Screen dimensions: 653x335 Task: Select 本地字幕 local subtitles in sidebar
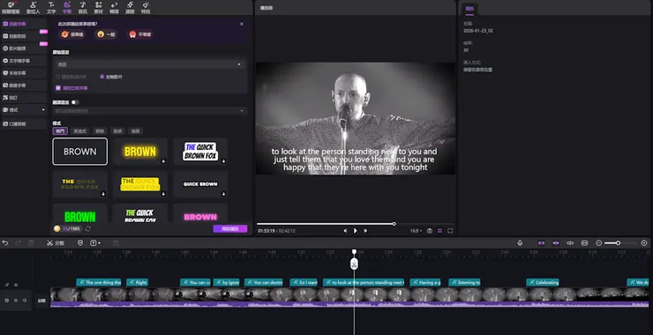pos(24,73)
